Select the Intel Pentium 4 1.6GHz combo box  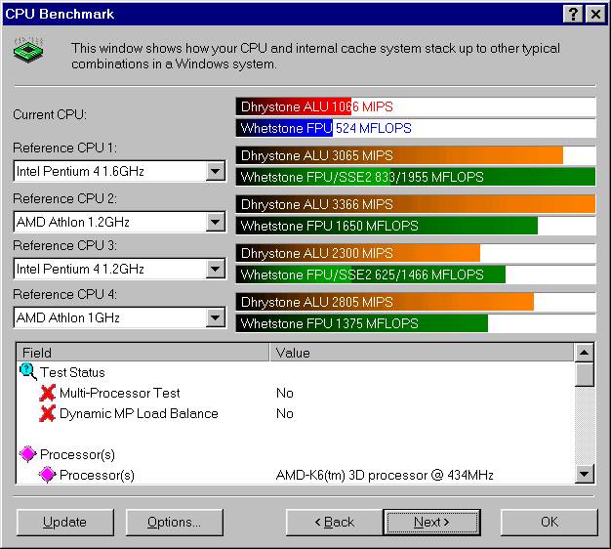pos(120,171)
